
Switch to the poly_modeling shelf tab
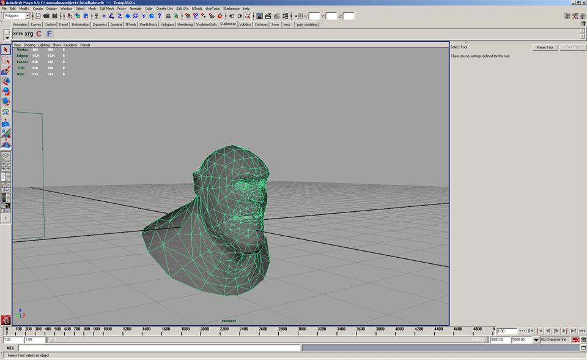tap(307, 24)
